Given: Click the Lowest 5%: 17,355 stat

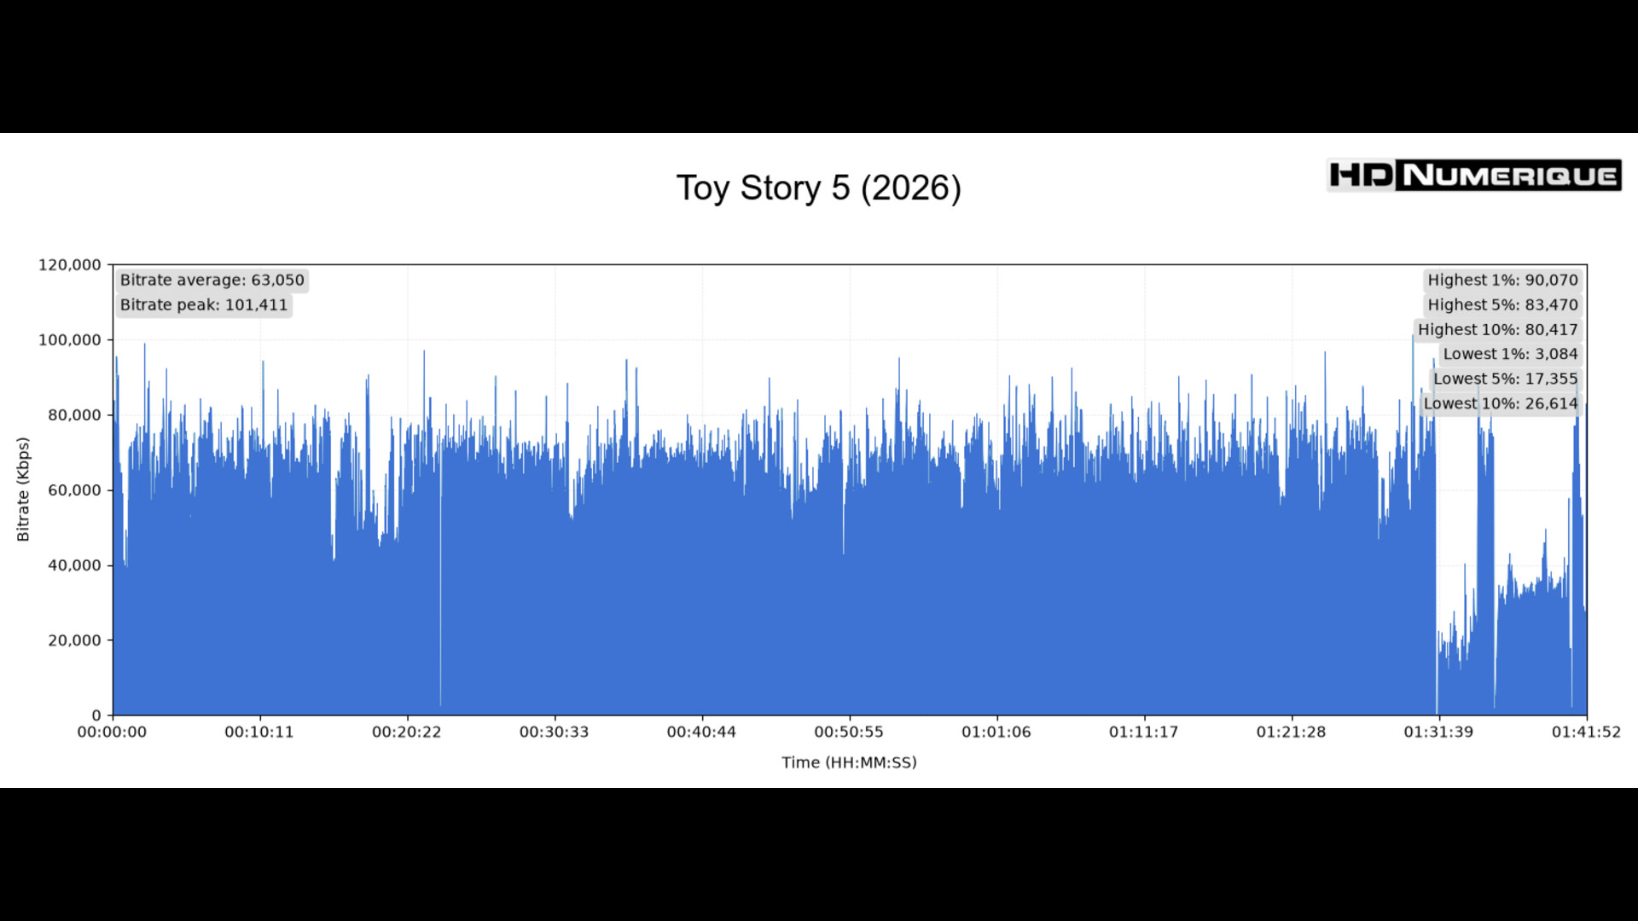Looking at the screenshot, I should [x=1506, y=379].
